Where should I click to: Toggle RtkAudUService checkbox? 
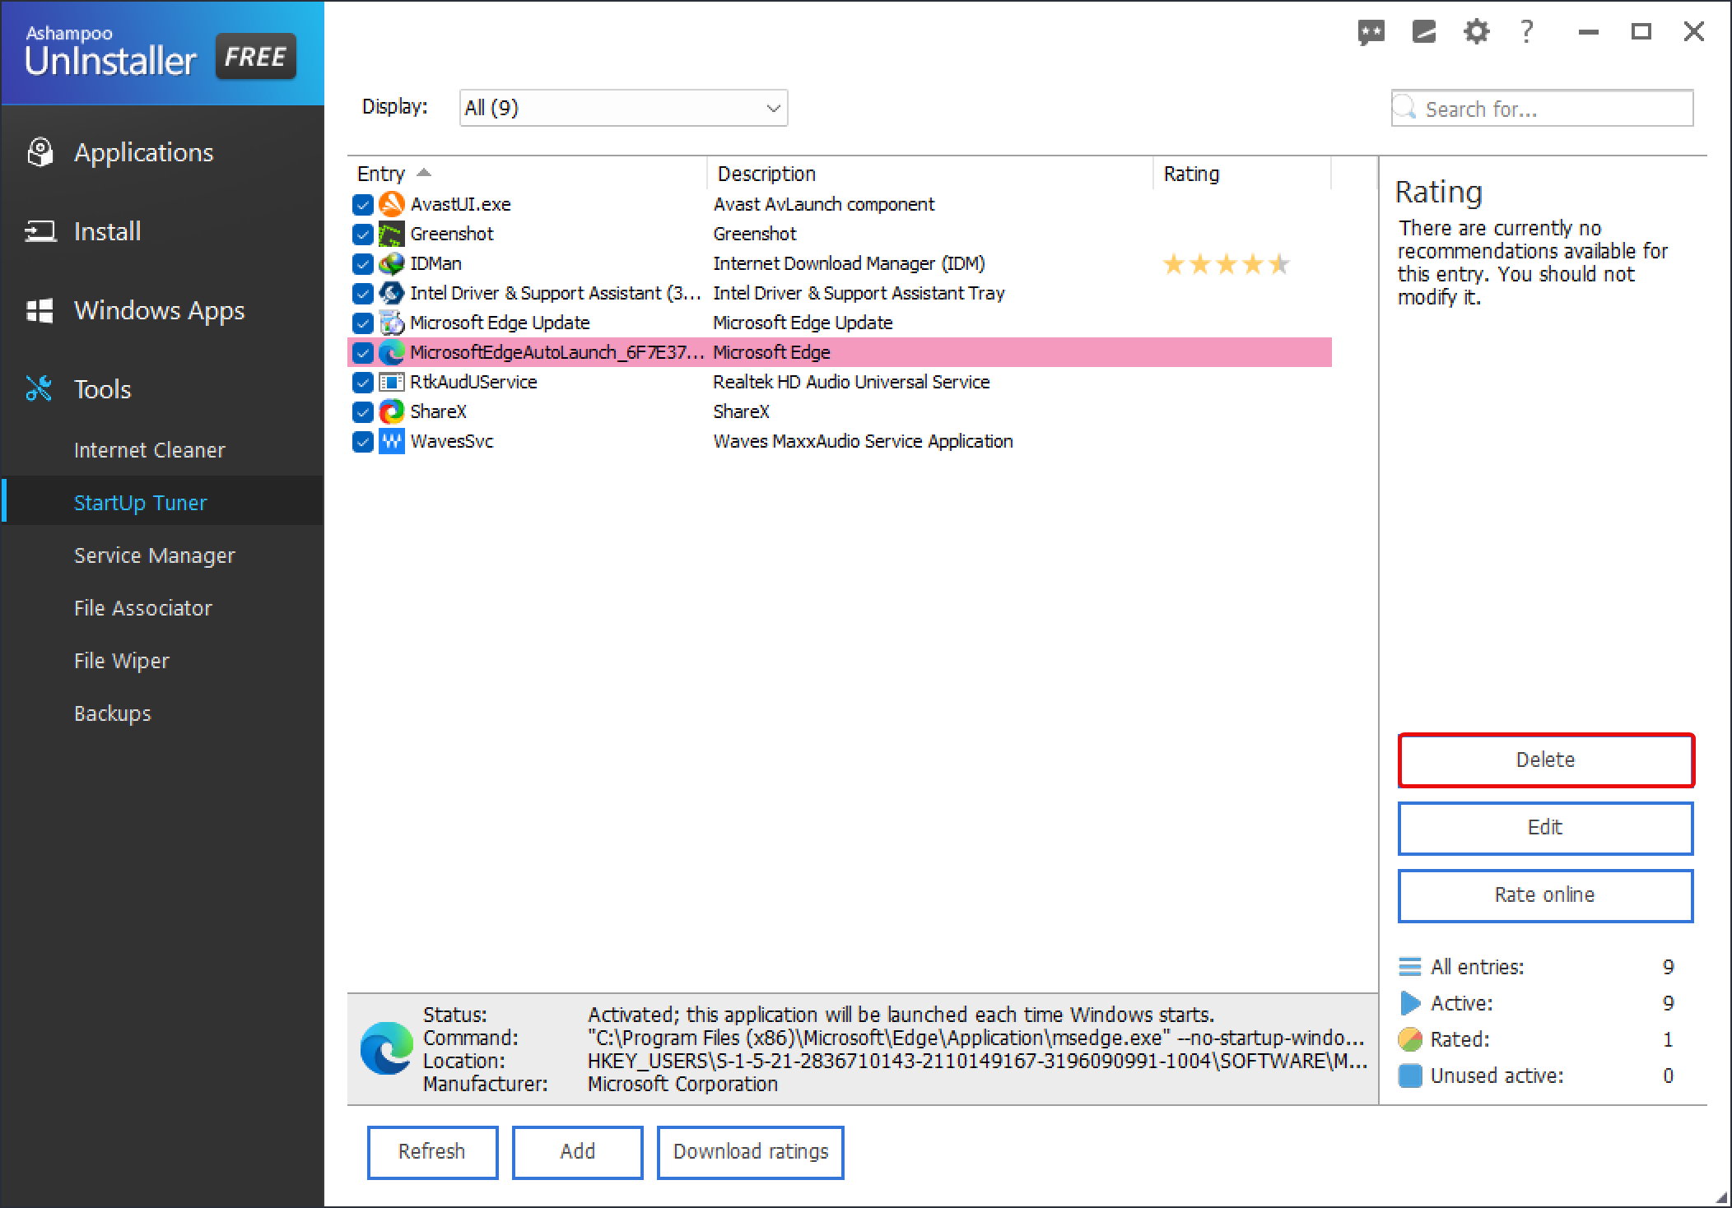(x=363, y=383)
